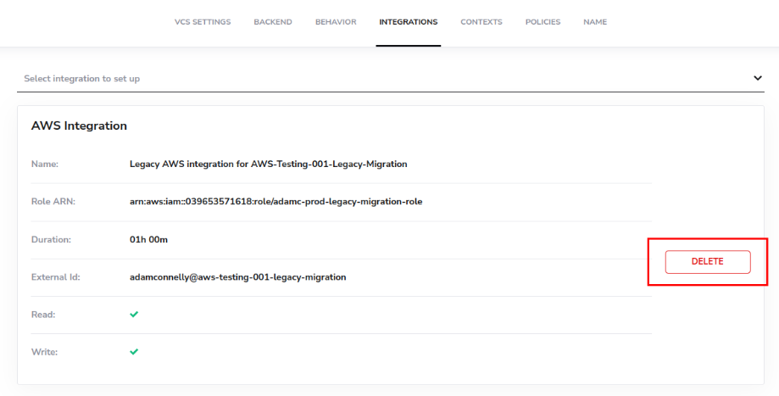The width and height of the screenshot is (779, 396).
Task: Open the Backend tab
Action: tap(273, 22)
